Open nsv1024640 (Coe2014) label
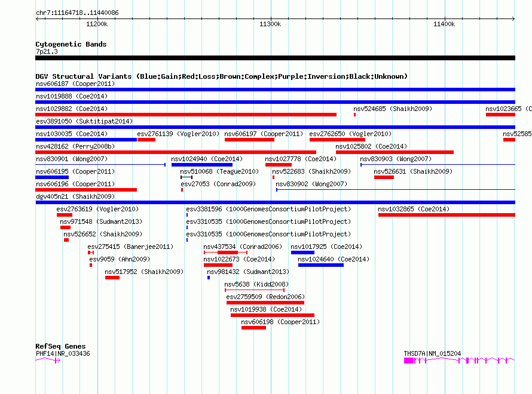This screenshot has height=394, width=532. (334, 259)
